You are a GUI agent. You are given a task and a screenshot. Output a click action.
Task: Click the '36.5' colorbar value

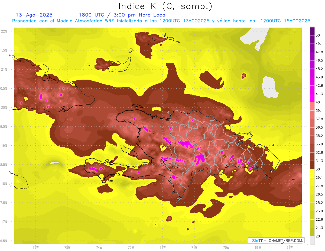tap(319, 127)
